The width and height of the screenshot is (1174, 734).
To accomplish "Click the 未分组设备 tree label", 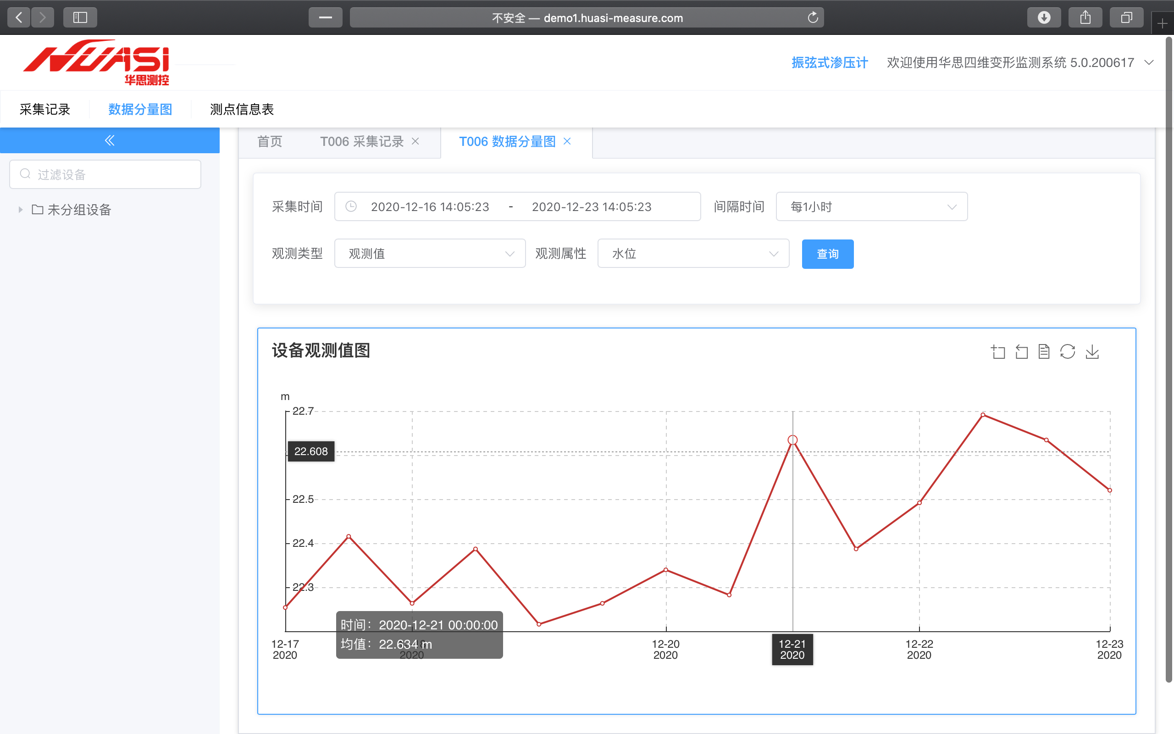I will pos(79,210).
